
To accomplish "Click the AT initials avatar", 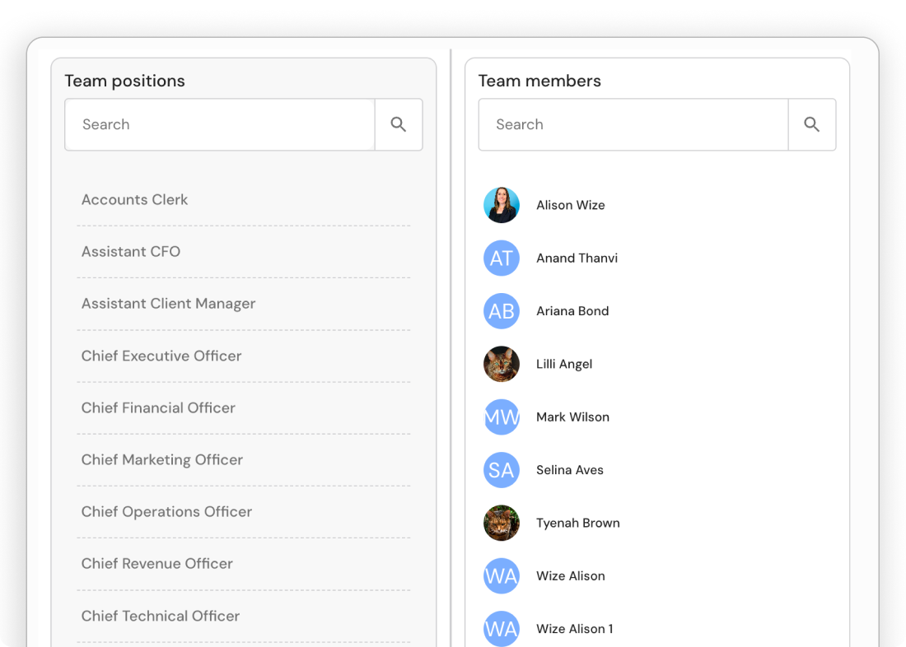I will click(501, 258).
